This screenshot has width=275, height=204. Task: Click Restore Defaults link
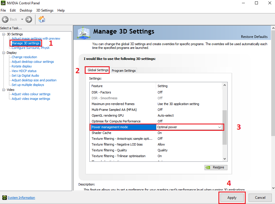coord(254,37)
